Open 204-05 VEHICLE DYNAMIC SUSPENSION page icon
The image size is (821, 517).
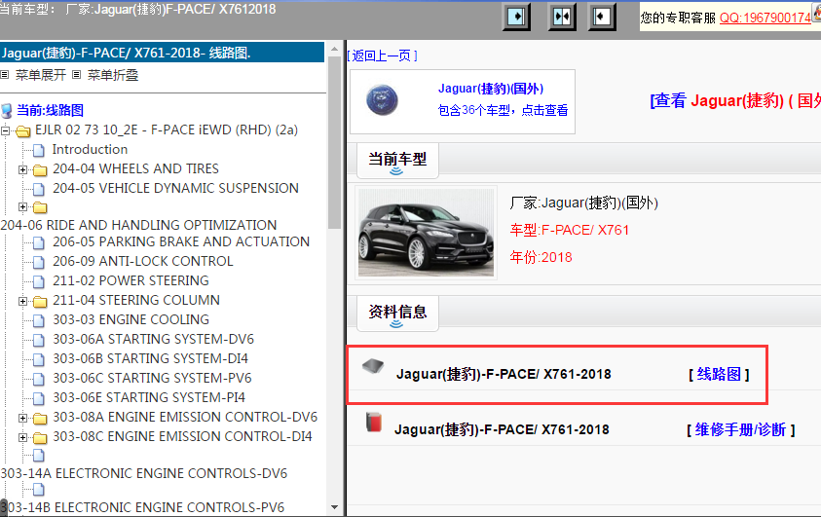(x=39, y=189)
